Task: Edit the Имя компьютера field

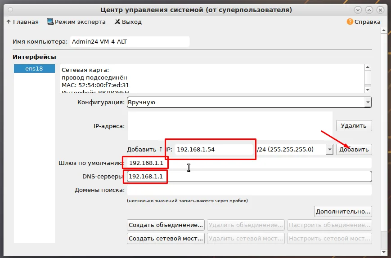Action: click(x=130, y=42)
